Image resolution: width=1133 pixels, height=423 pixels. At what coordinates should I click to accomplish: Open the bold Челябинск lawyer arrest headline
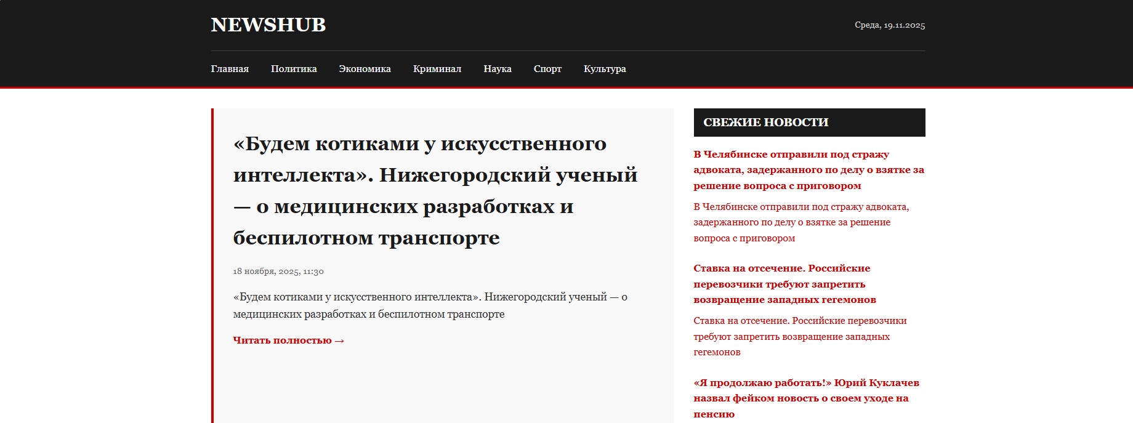[808, 170]
